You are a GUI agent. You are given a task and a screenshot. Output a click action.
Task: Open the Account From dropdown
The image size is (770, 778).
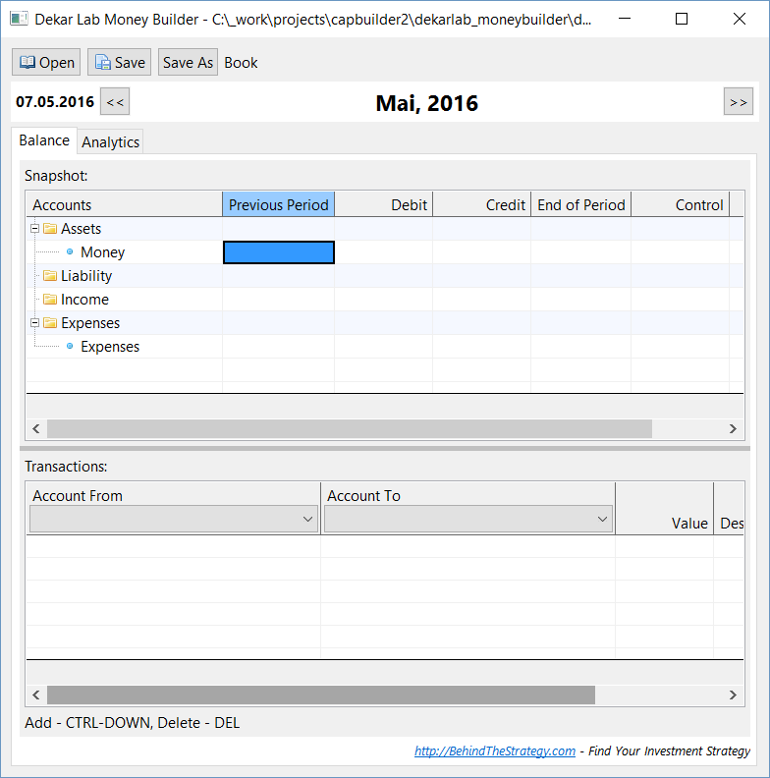pyautogui.click(x=174, y=519)
